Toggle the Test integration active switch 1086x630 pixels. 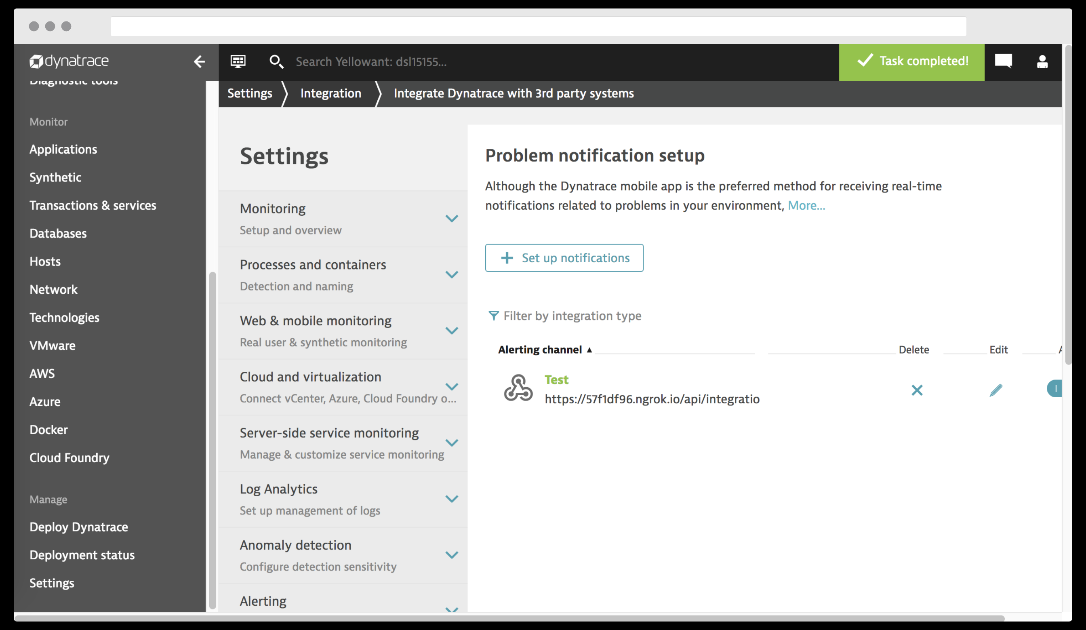[1054, 389]
